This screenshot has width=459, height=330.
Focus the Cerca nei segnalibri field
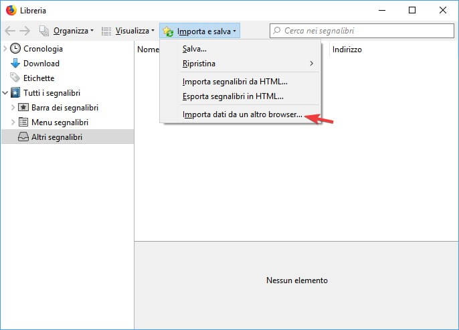tap(362, 31)
